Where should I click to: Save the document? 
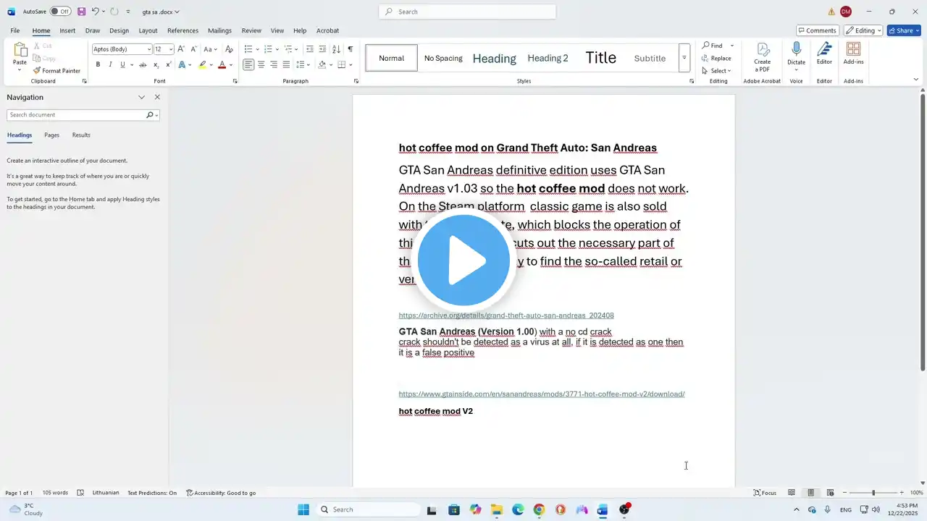pos(81,12)
